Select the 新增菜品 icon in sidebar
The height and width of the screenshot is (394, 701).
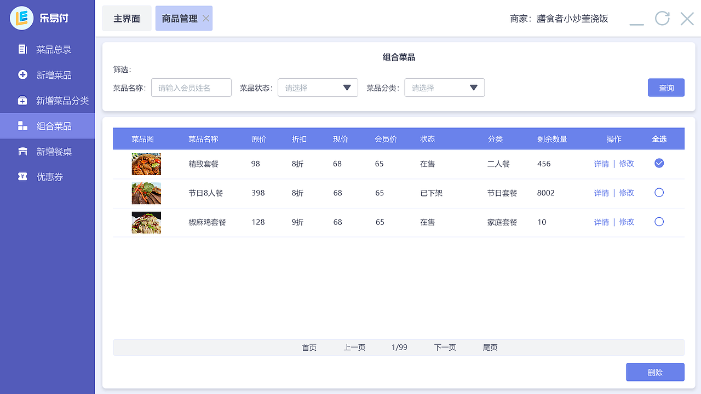click(x=22, y=74)
